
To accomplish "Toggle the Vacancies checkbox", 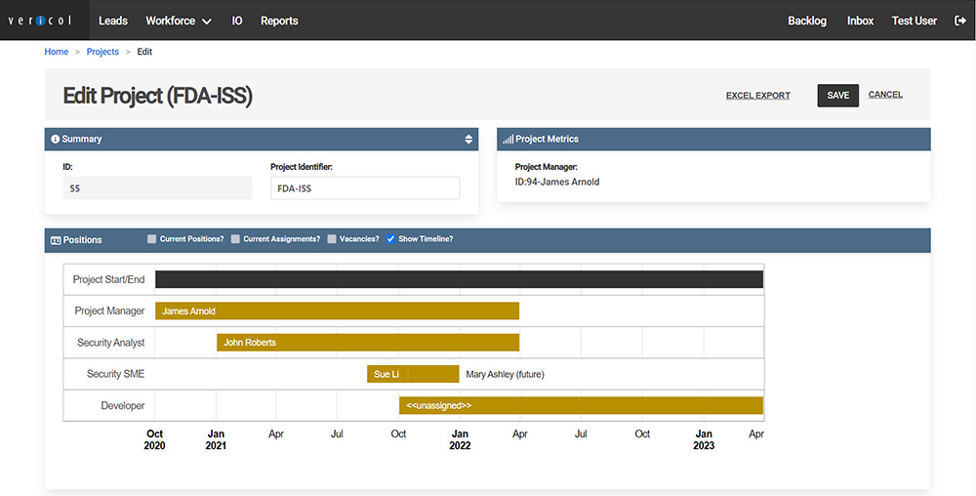I will click(x=332, y=239).
